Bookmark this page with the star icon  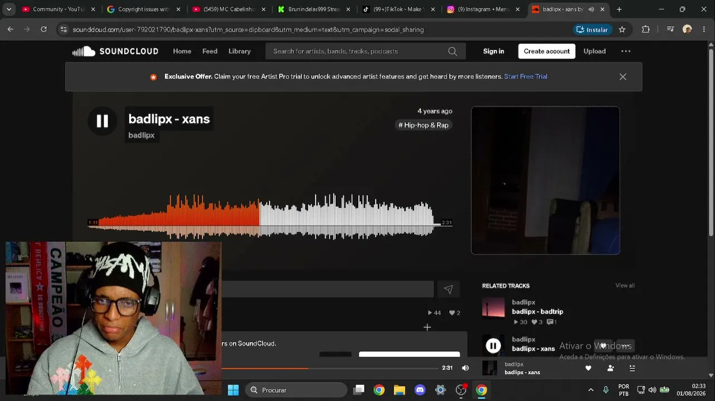pyautogui.click(x=622, y=30)
